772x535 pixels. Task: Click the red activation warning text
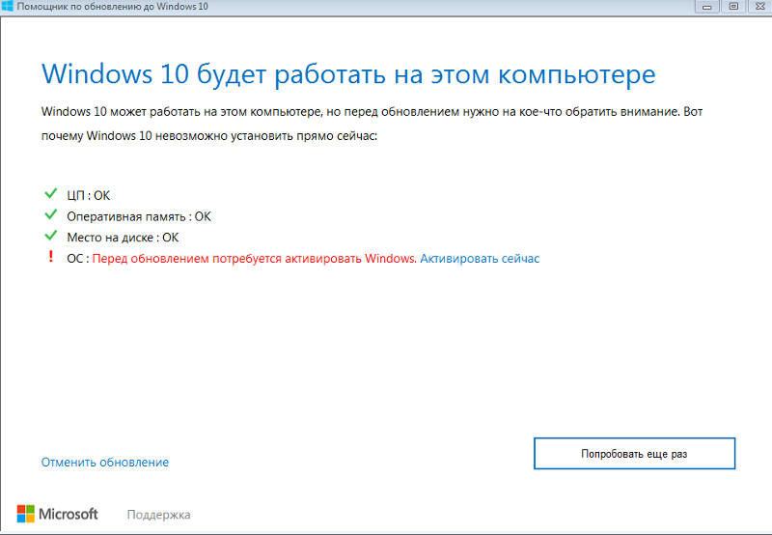(254, 259)
